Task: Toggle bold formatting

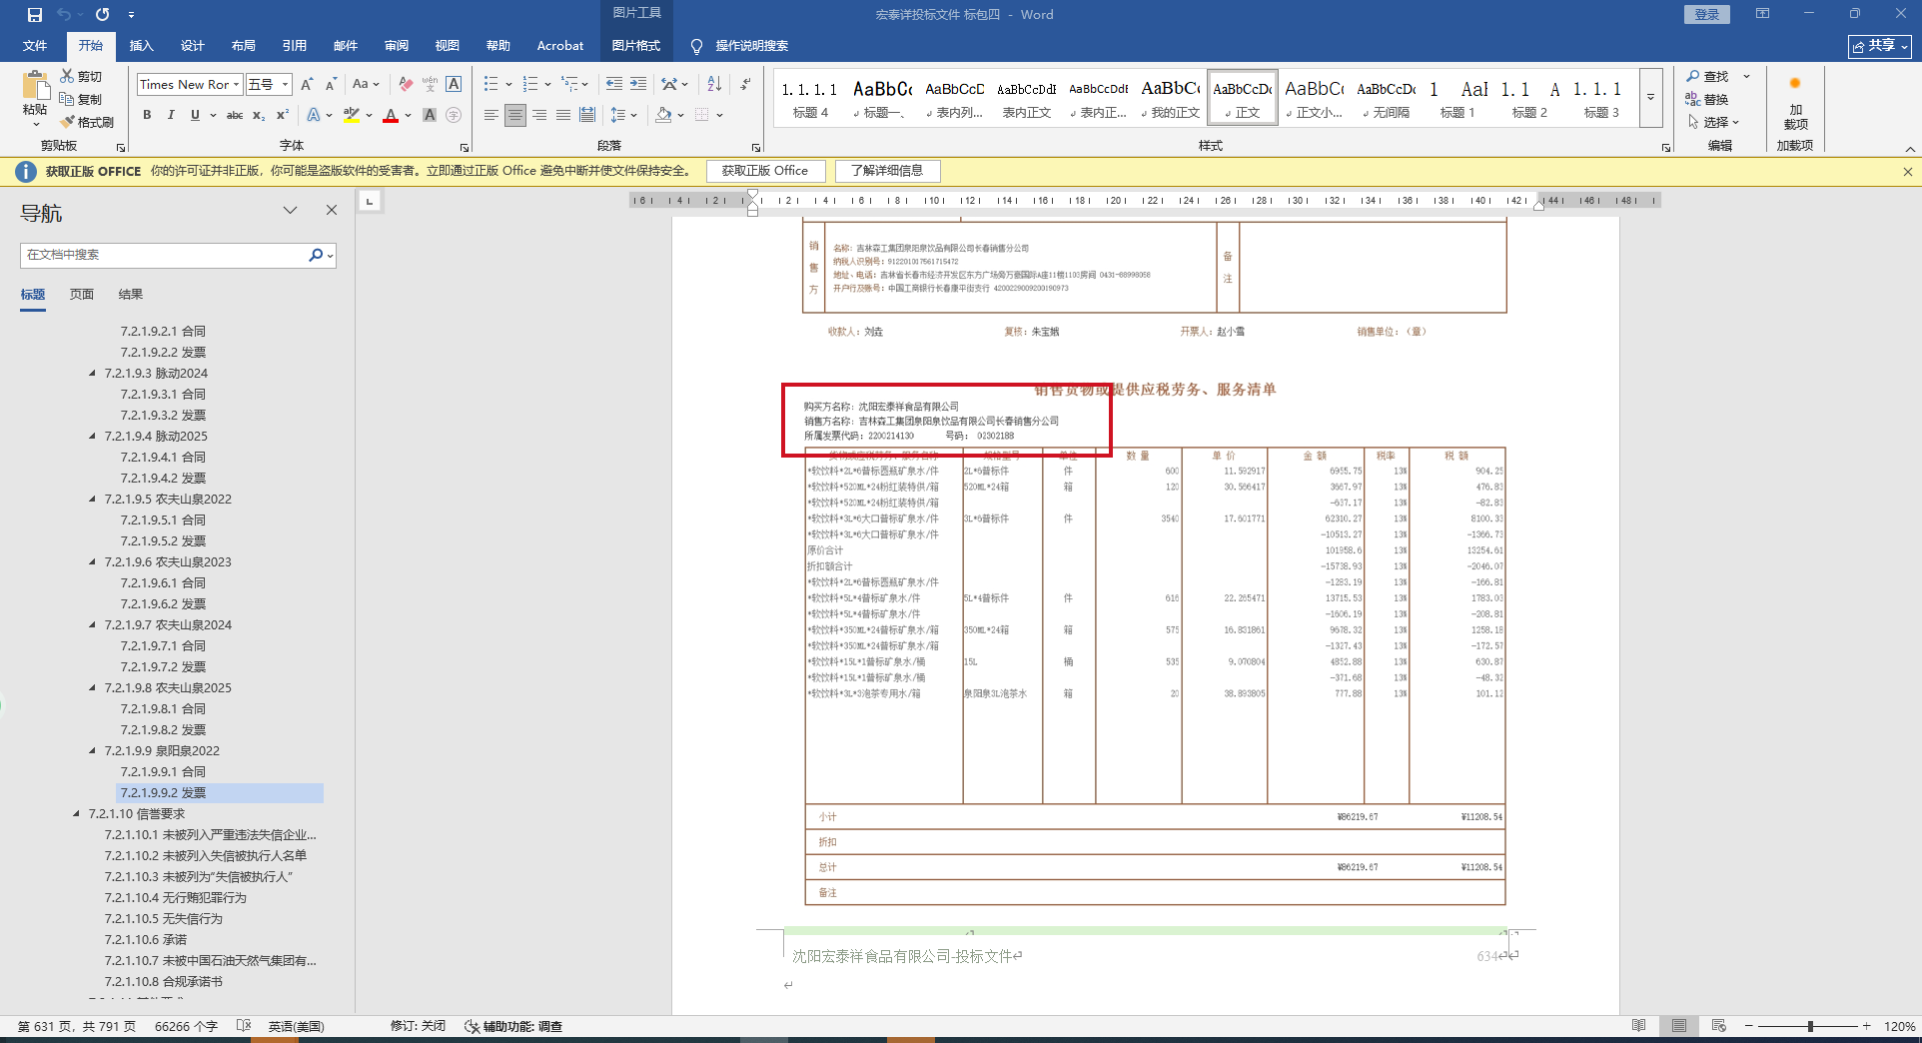Action: [147, 115]
